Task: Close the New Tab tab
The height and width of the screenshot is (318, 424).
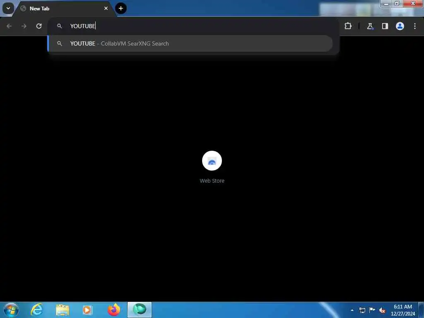Action: [x=106, y=8]
